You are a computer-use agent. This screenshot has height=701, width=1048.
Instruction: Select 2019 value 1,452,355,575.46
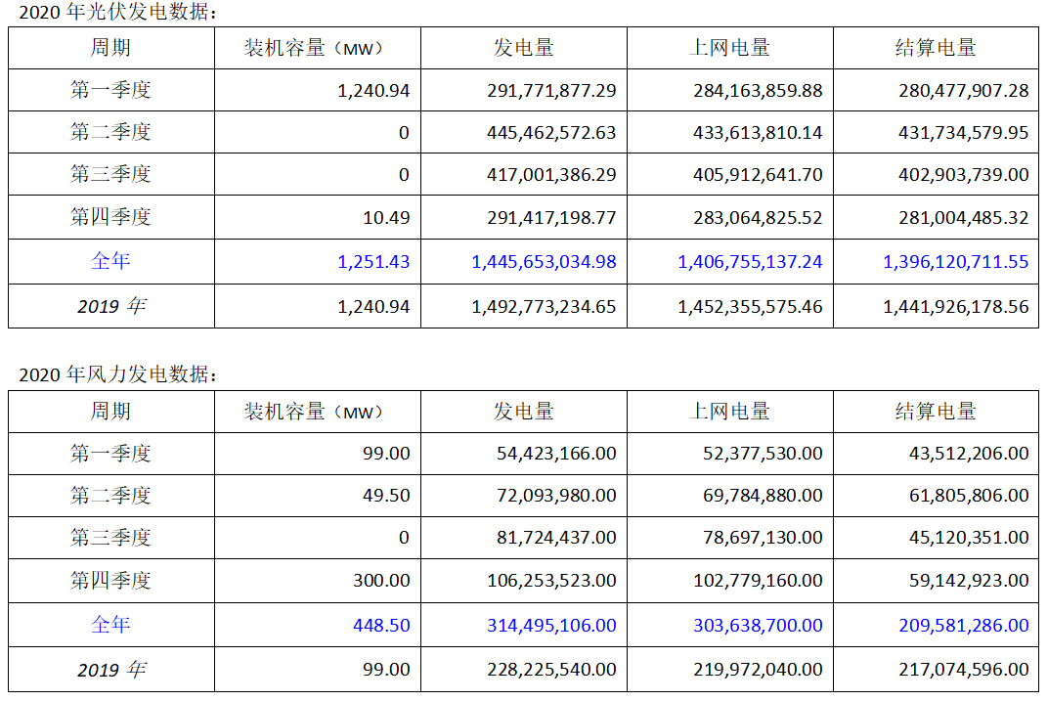(x=750, y=306)
